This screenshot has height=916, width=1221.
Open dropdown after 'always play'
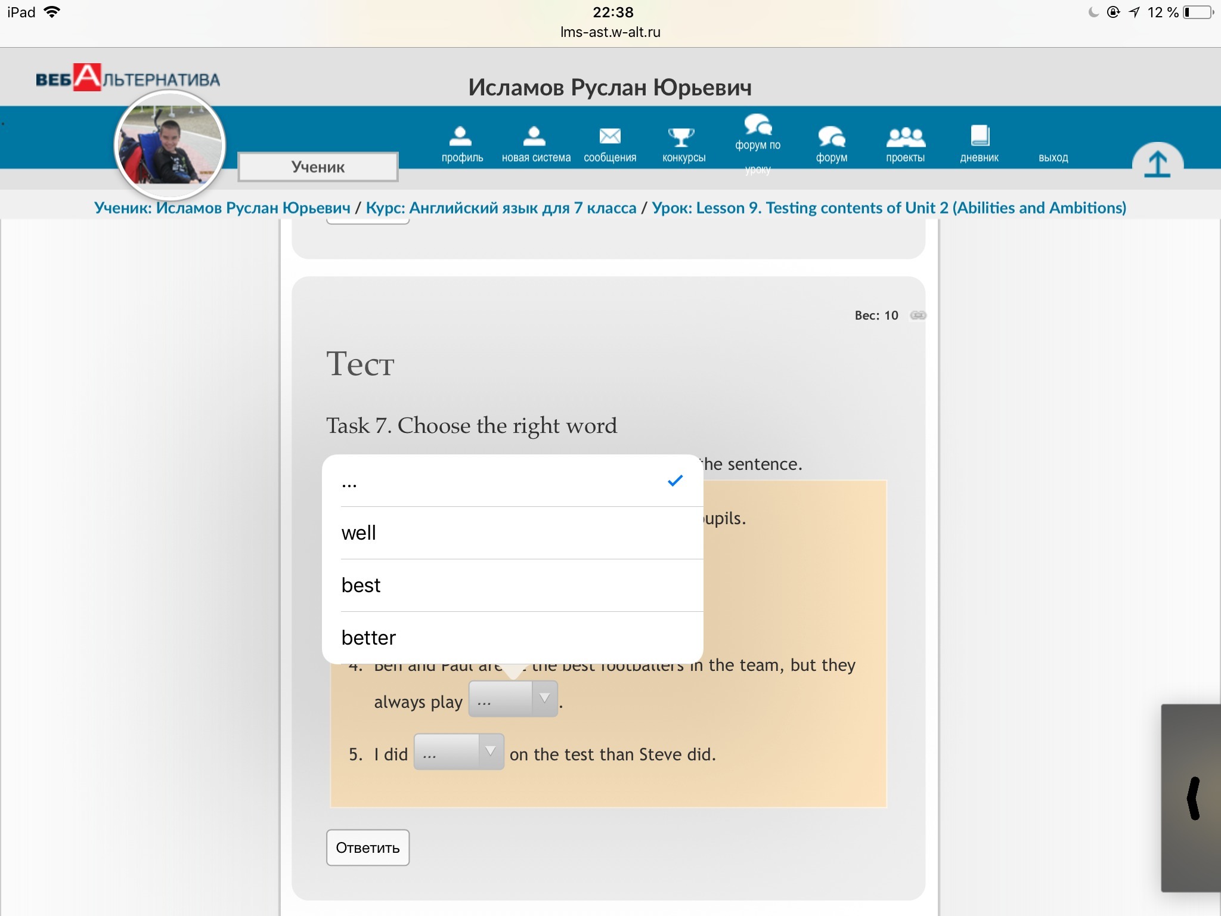513,699
